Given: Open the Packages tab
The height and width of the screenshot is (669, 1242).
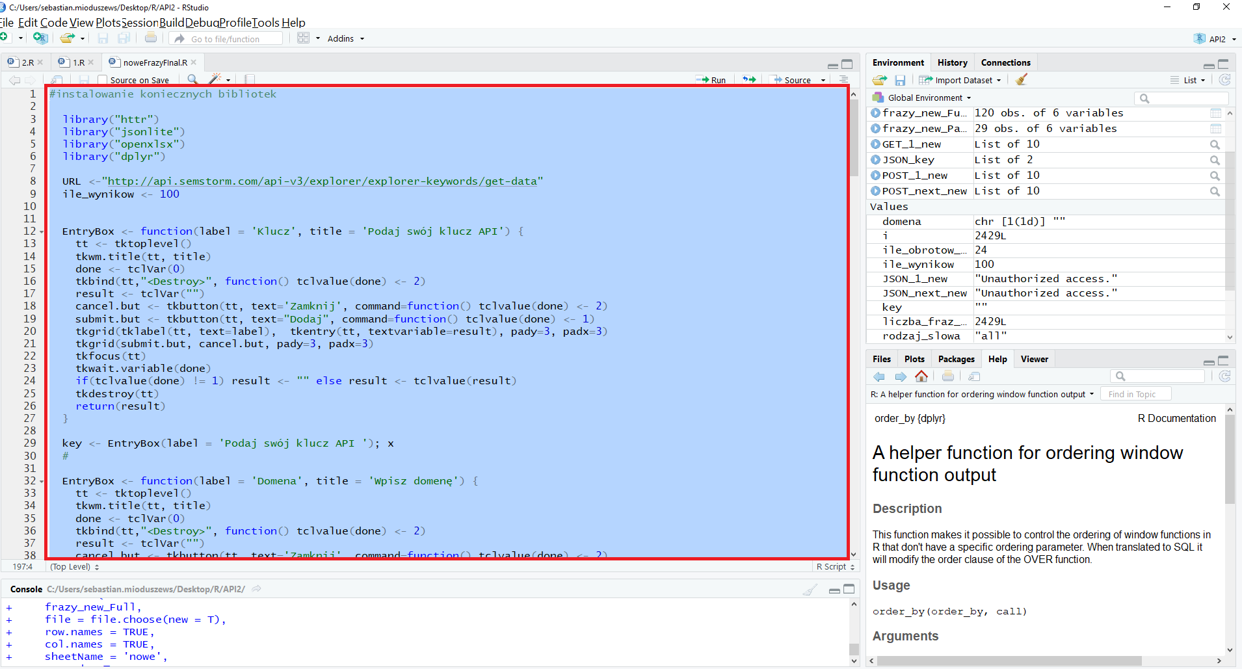Looking at the screenshot, I should (x=956, y=359).
